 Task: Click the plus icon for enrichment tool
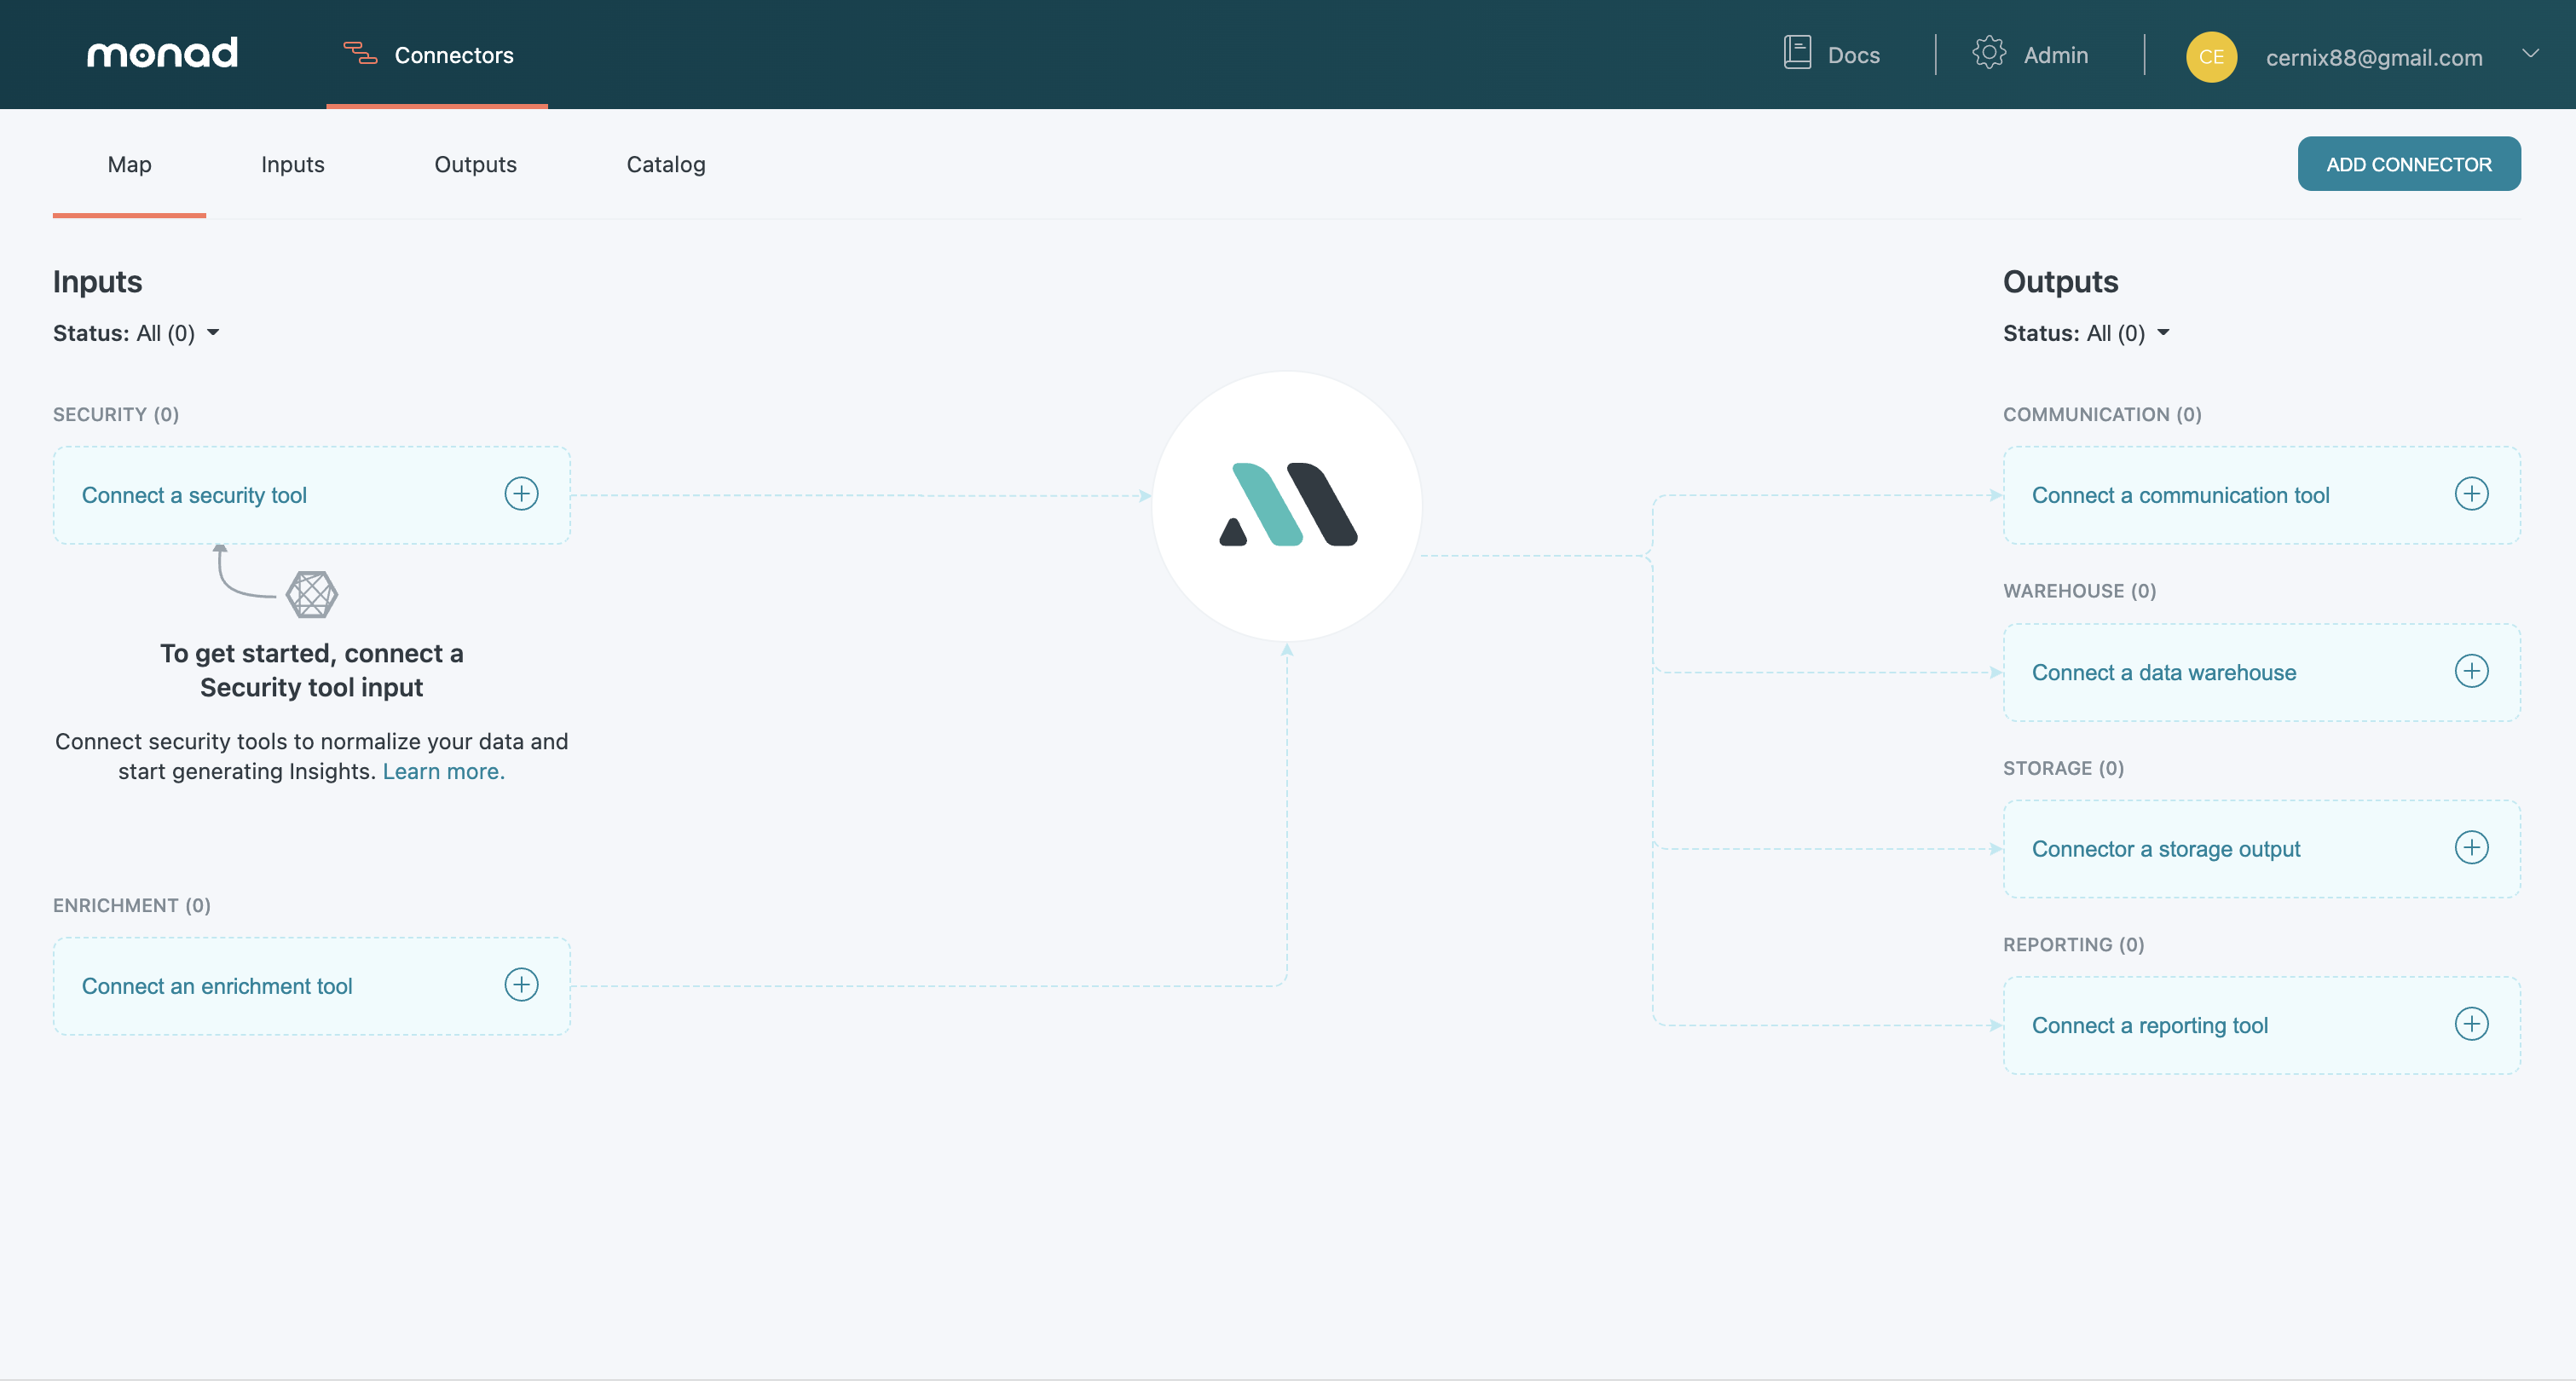[x=521, y=985]
